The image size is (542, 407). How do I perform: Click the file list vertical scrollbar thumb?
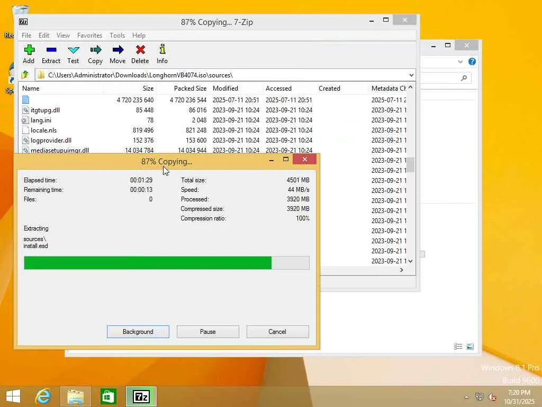click(410, 165)
